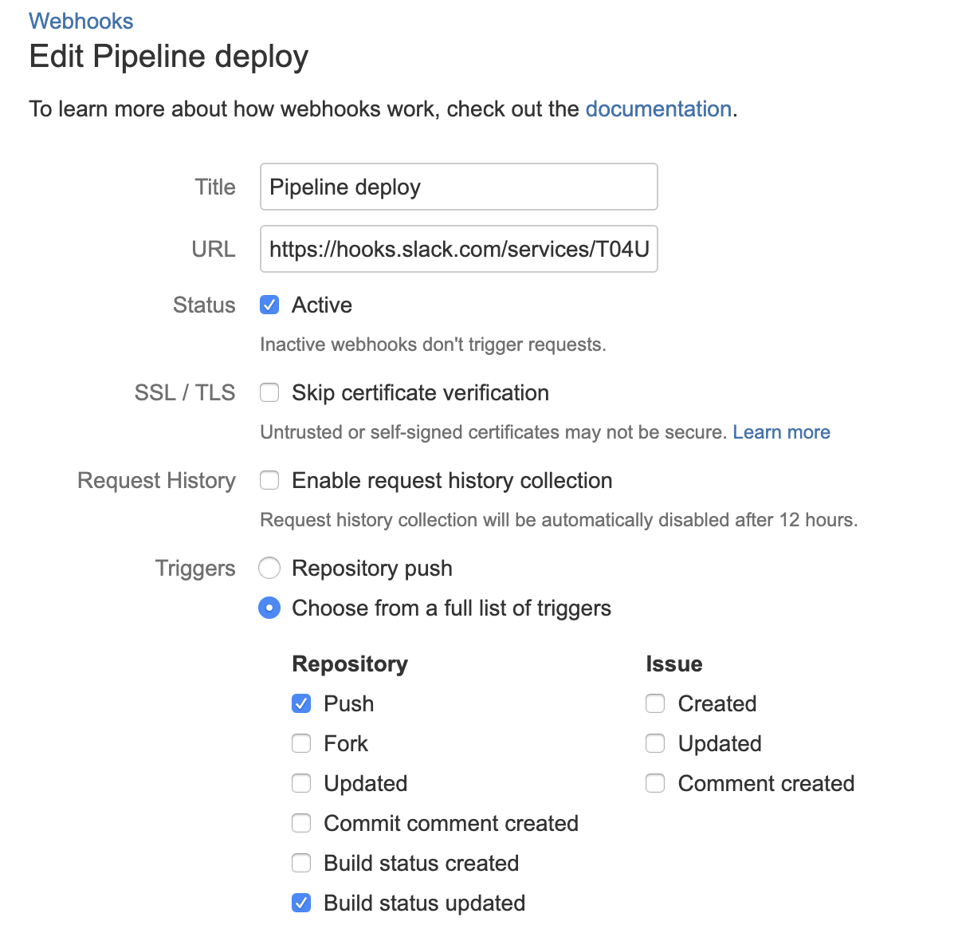Check the Build status created trigger
Viewport: 958px width, 941px height.
click(301, 863)
